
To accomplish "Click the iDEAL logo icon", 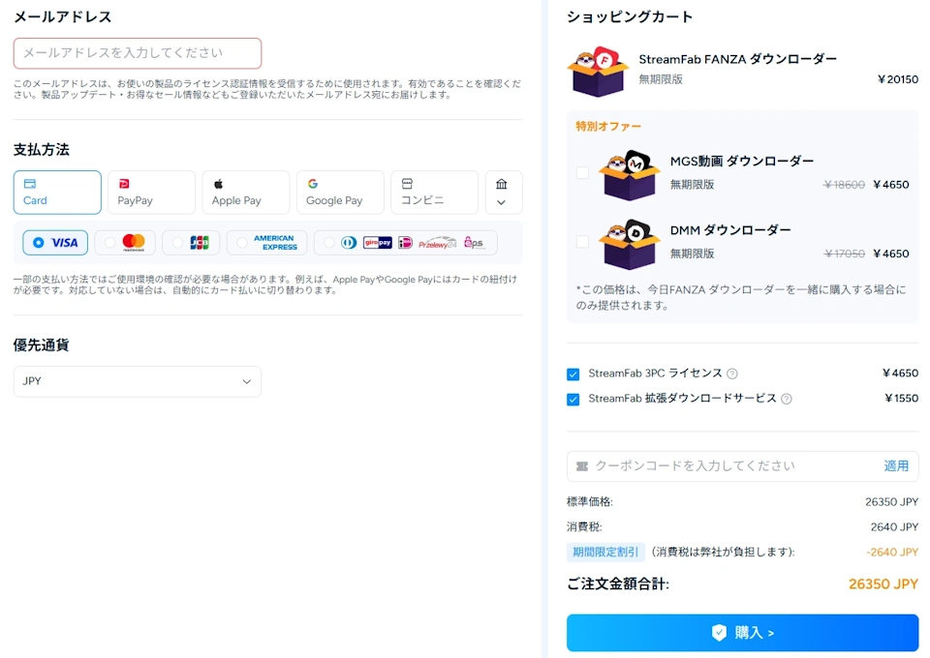I will click(405, 243).
